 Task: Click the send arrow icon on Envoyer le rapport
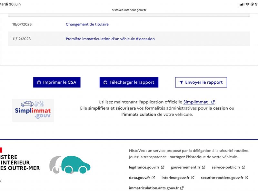[181, 82]
